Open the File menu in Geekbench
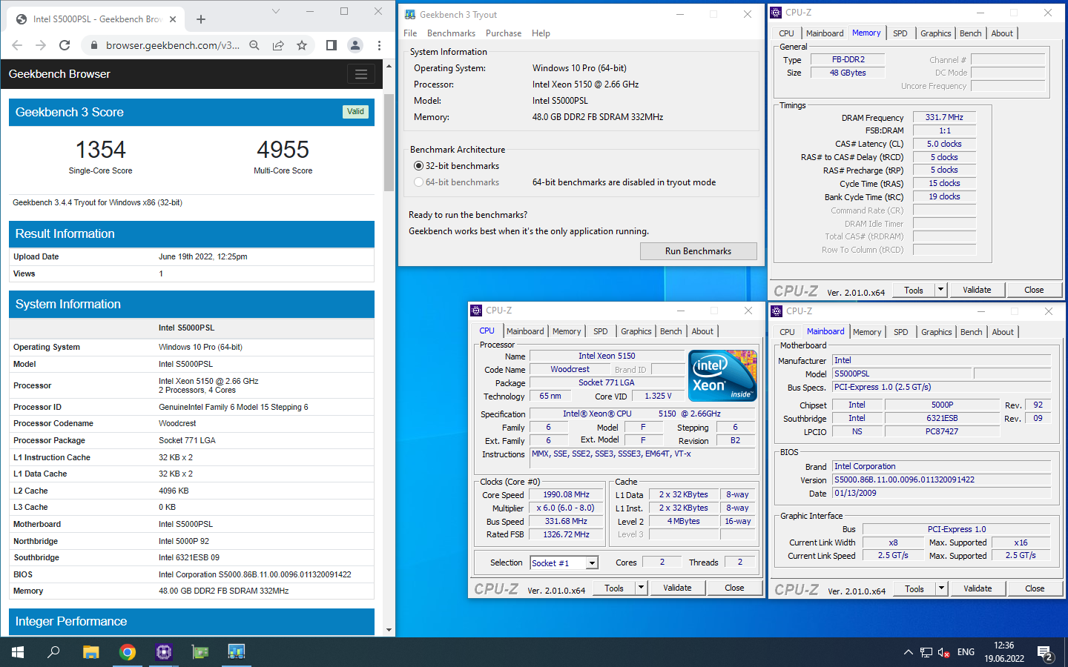1068x667 pixels. click(x=410, y=33)
